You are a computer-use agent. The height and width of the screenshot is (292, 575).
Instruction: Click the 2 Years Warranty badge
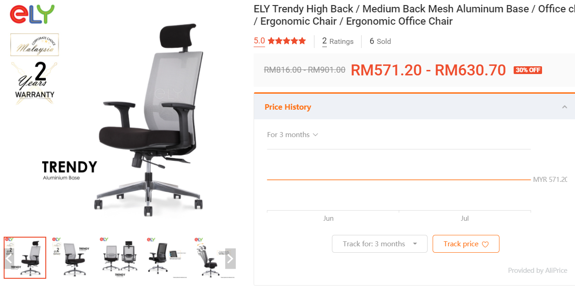pyautogui.click(x=35, y=82)
